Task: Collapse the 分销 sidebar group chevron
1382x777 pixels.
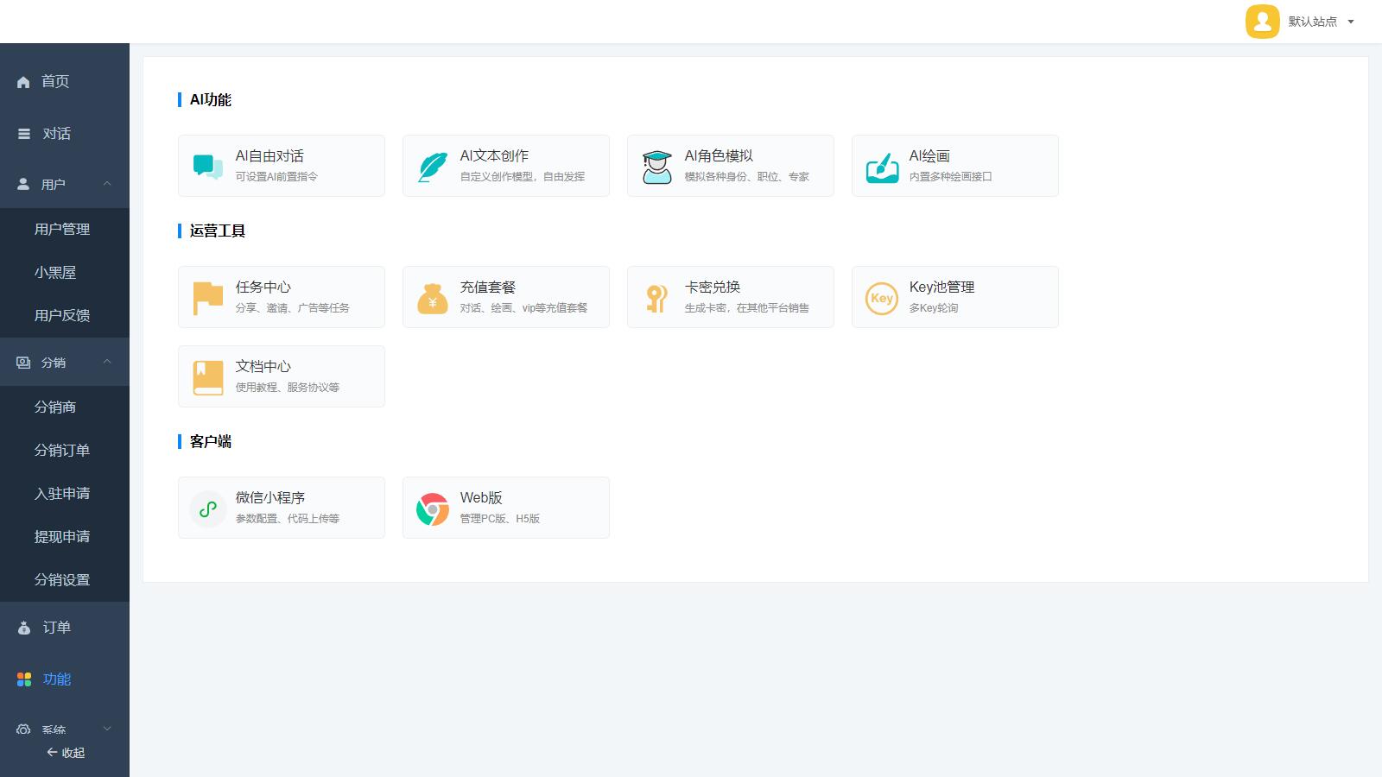Action: [107, 363]
